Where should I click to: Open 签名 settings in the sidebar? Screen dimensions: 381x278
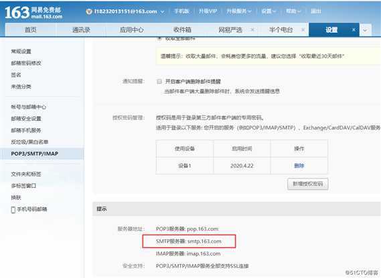point(16,75)
